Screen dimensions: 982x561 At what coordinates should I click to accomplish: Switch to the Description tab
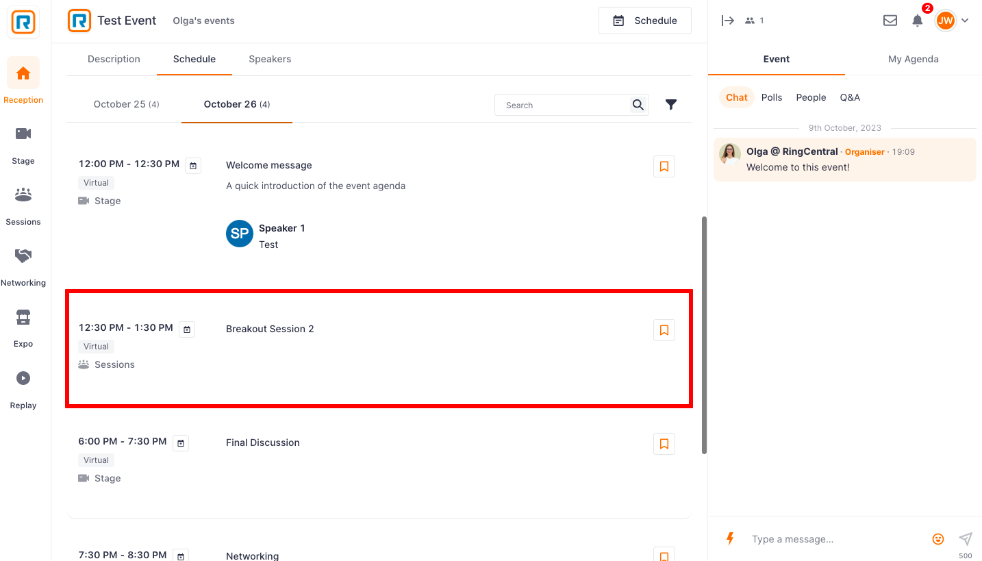coord(114,59)
